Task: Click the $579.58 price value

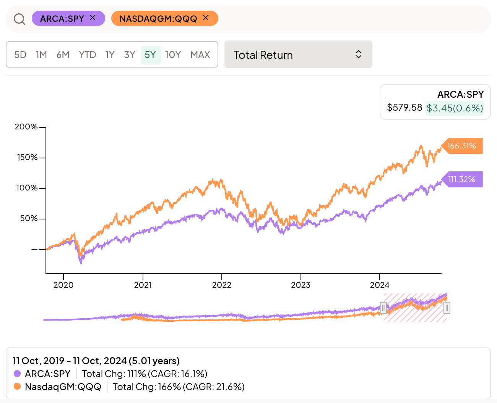Action: coord(404,107)
